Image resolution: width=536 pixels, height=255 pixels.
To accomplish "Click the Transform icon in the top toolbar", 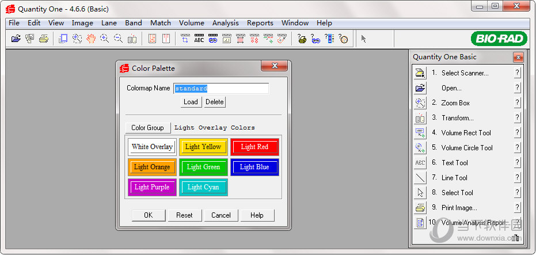I will point(132,39).
